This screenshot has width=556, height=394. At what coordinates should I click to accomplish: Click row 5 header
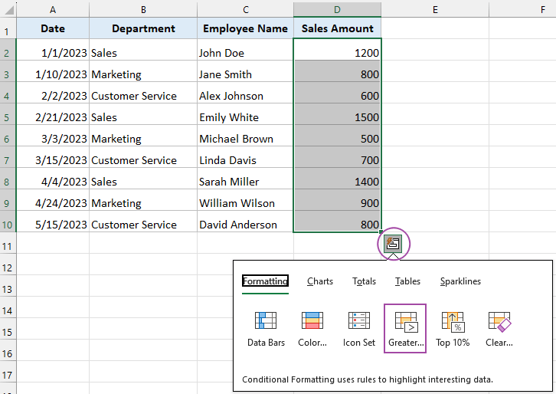(x=8, y=117)
